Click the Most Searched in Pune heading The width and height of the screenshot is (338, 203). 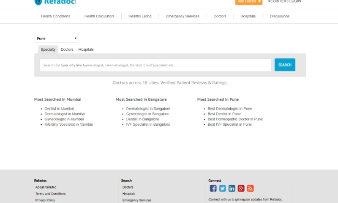tap(218, 99)
